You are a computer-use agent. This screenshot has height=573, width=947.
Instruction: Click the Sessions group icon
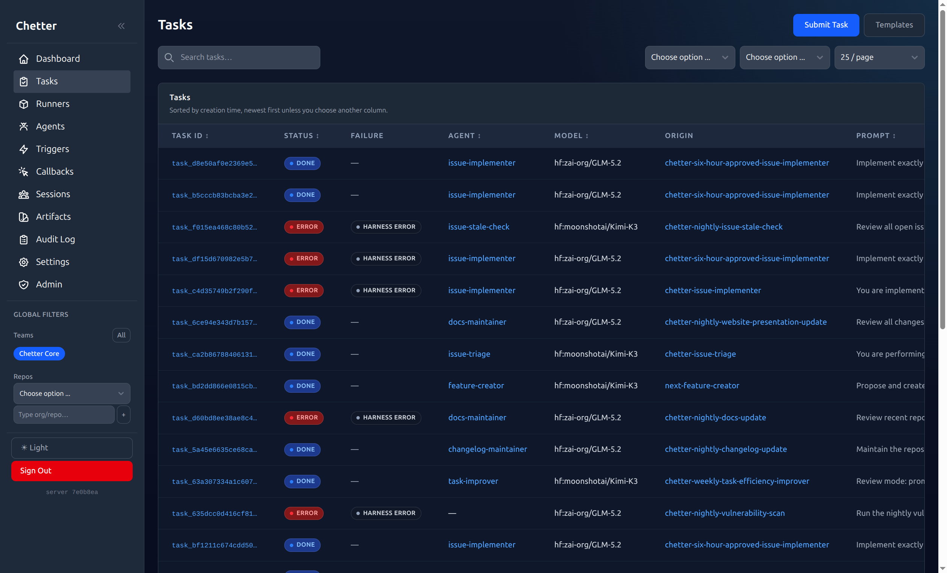(x=24, y=194)
